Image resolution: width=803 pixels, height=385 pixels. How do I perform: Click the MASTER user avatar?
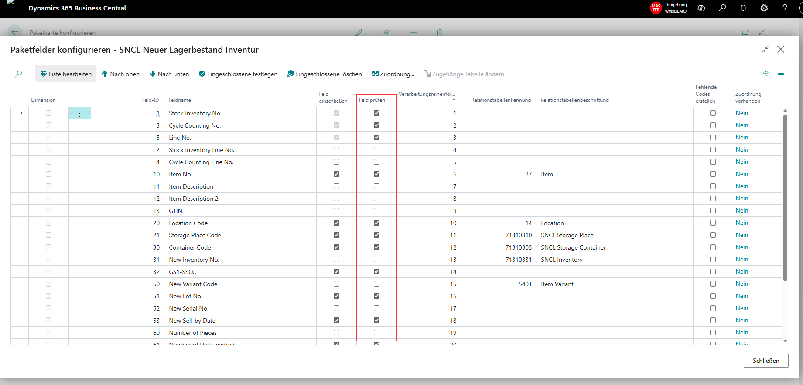click(656, 8)
